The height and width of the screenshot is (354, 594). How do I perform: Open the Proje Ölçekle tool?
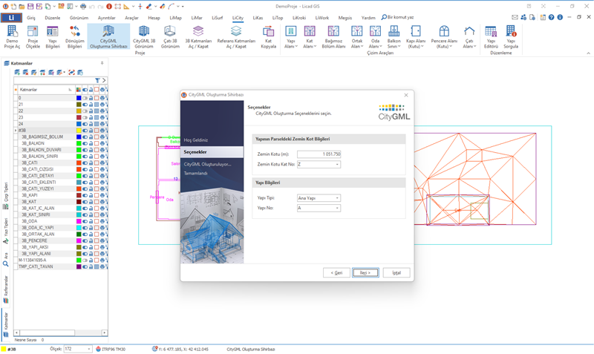tap(33, 36)
